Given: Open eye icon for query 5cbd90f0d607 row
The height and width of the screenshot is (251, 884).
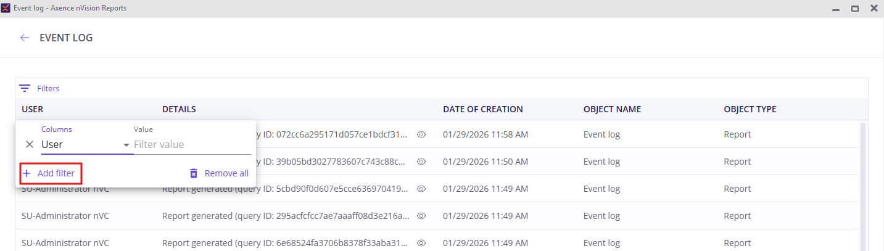Looking at the screenshot, I should [422, 189].
